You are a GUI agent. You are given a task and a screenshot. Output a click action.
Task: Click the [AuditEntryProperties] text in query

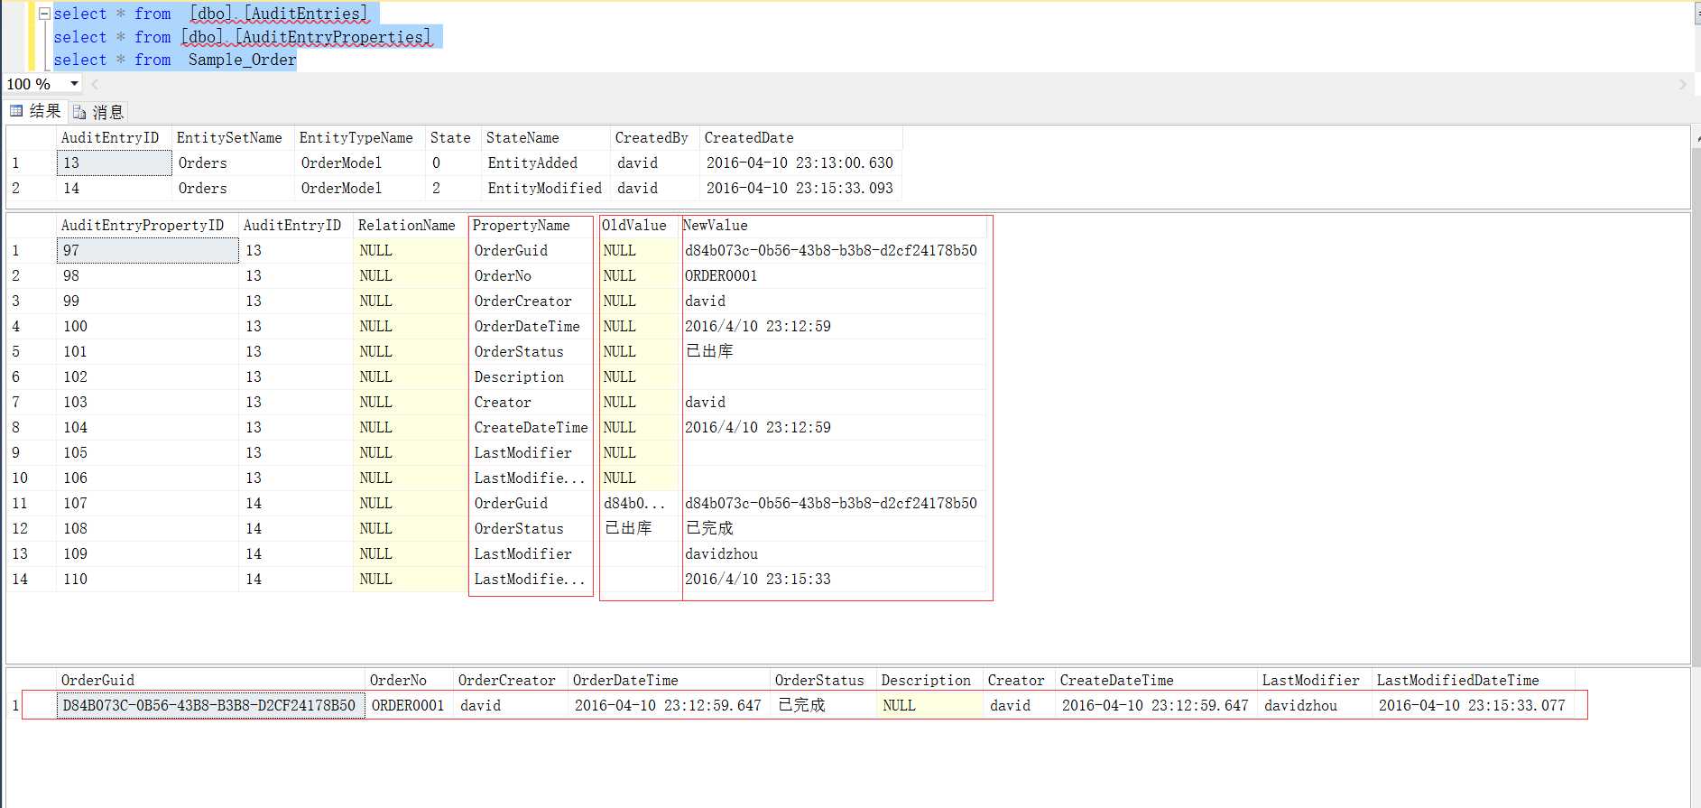click(x=333, y=38)
